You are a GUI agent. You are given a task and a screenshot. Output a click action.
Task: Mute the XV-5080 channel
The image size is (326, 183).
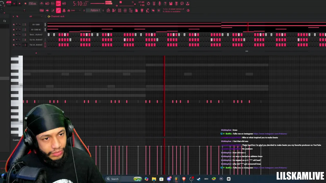pos(14,25)
